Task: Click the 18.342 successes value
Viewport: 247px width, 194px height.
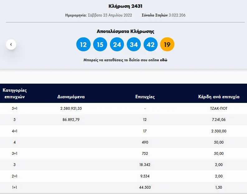Action: pyautogui.click(x=145, y=165)
